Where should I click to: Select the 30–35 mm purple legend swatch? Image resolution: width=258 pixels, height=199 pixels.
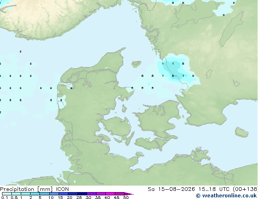click(91, 194)
